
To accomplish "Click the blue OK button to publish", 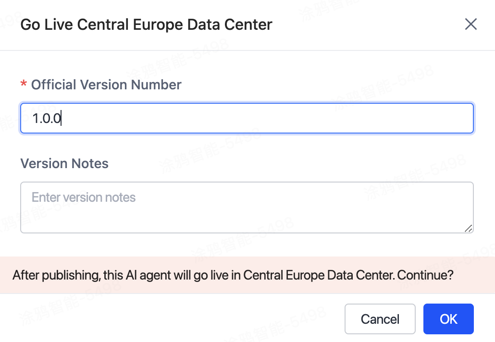I will pos(448,319).
